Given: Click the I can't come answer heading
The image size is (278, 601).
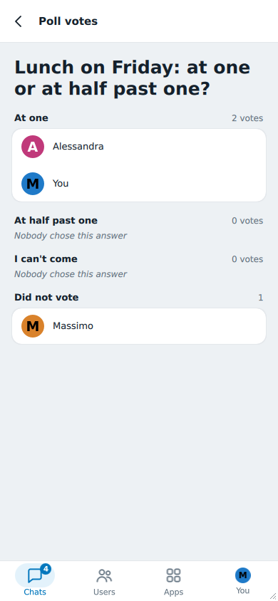Looking at the screenshot, I should point(46,259).
